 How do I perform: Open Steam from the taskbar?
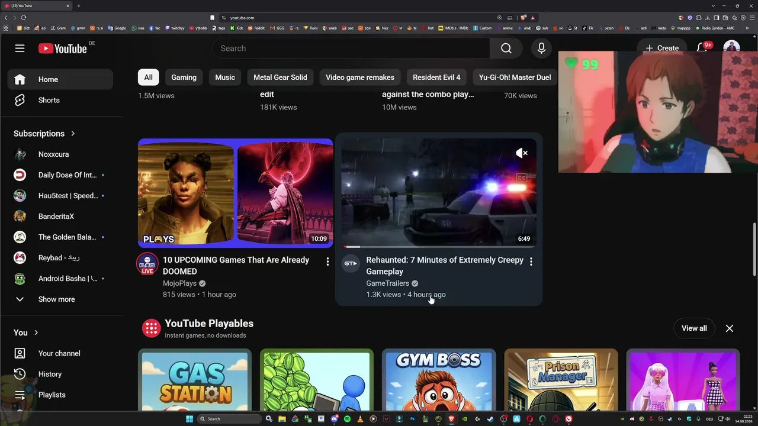click(490, 419)
